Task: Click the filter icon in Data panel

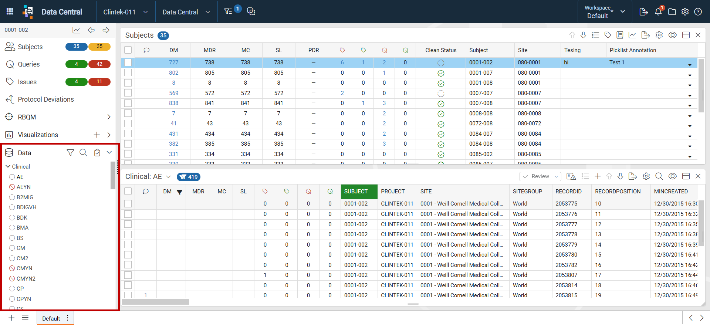Action: (70, 153)
